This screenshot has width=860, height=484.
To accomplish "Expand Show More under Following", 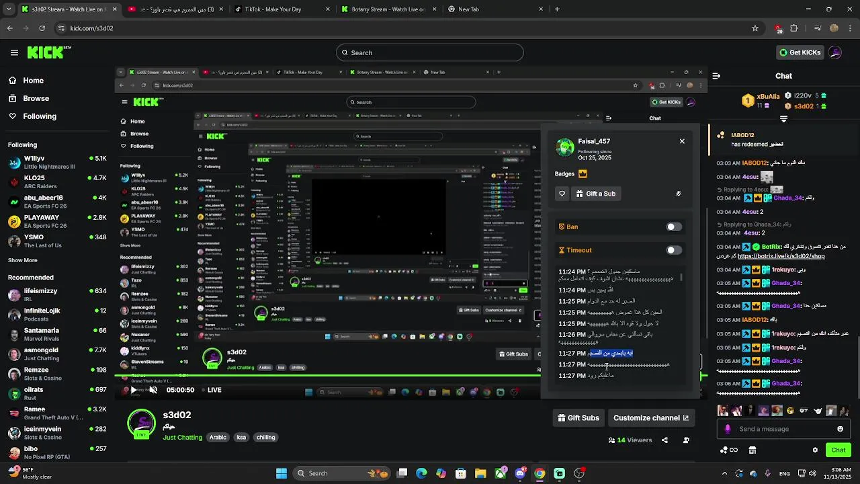I will [23, 260].
